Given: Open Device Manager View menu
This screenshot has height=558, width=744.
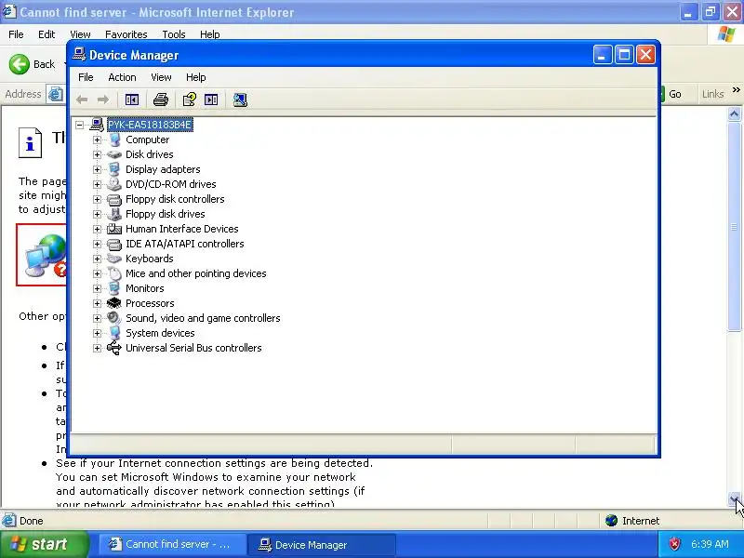Looking at the screenshot, I should point(161,77).
